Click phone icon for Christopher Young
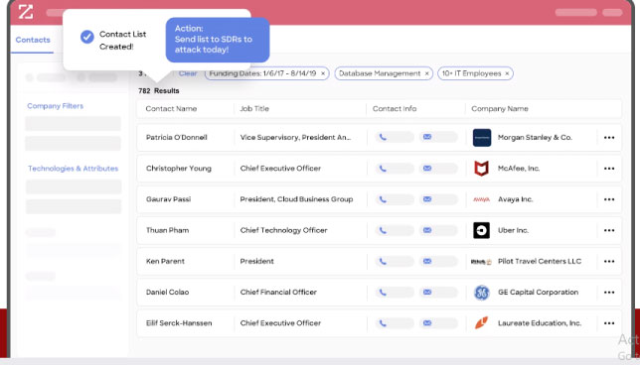This screenshot has width=640, height=365. click(x=383, y=169)
